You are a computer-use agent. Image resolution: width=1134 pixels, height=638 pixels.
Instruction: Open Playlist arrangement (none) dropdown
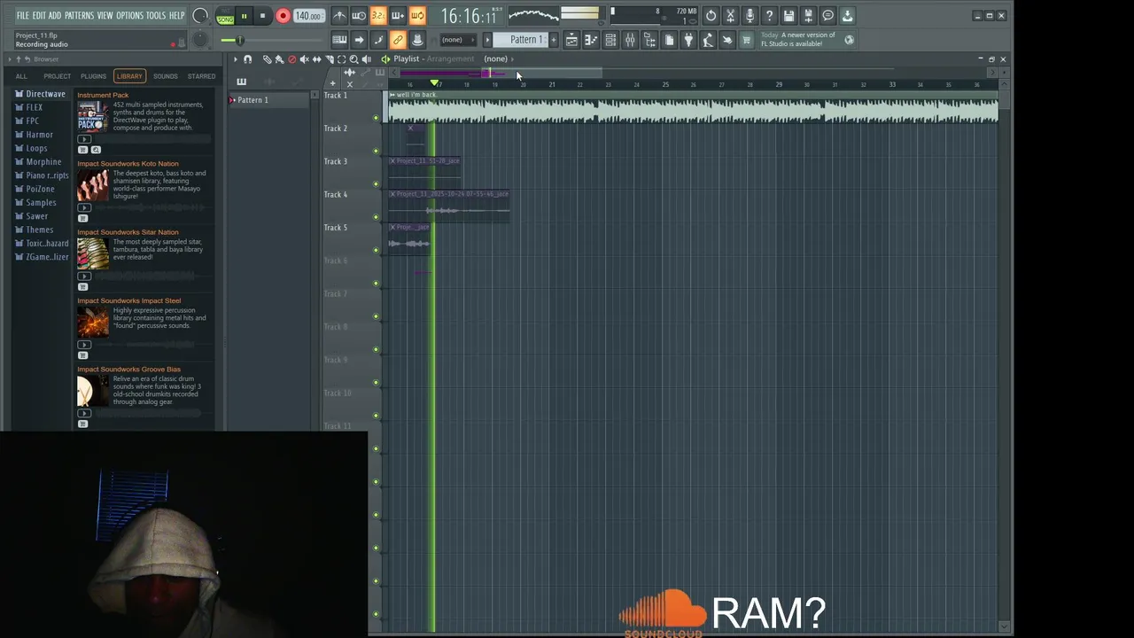tap(499, 59)
